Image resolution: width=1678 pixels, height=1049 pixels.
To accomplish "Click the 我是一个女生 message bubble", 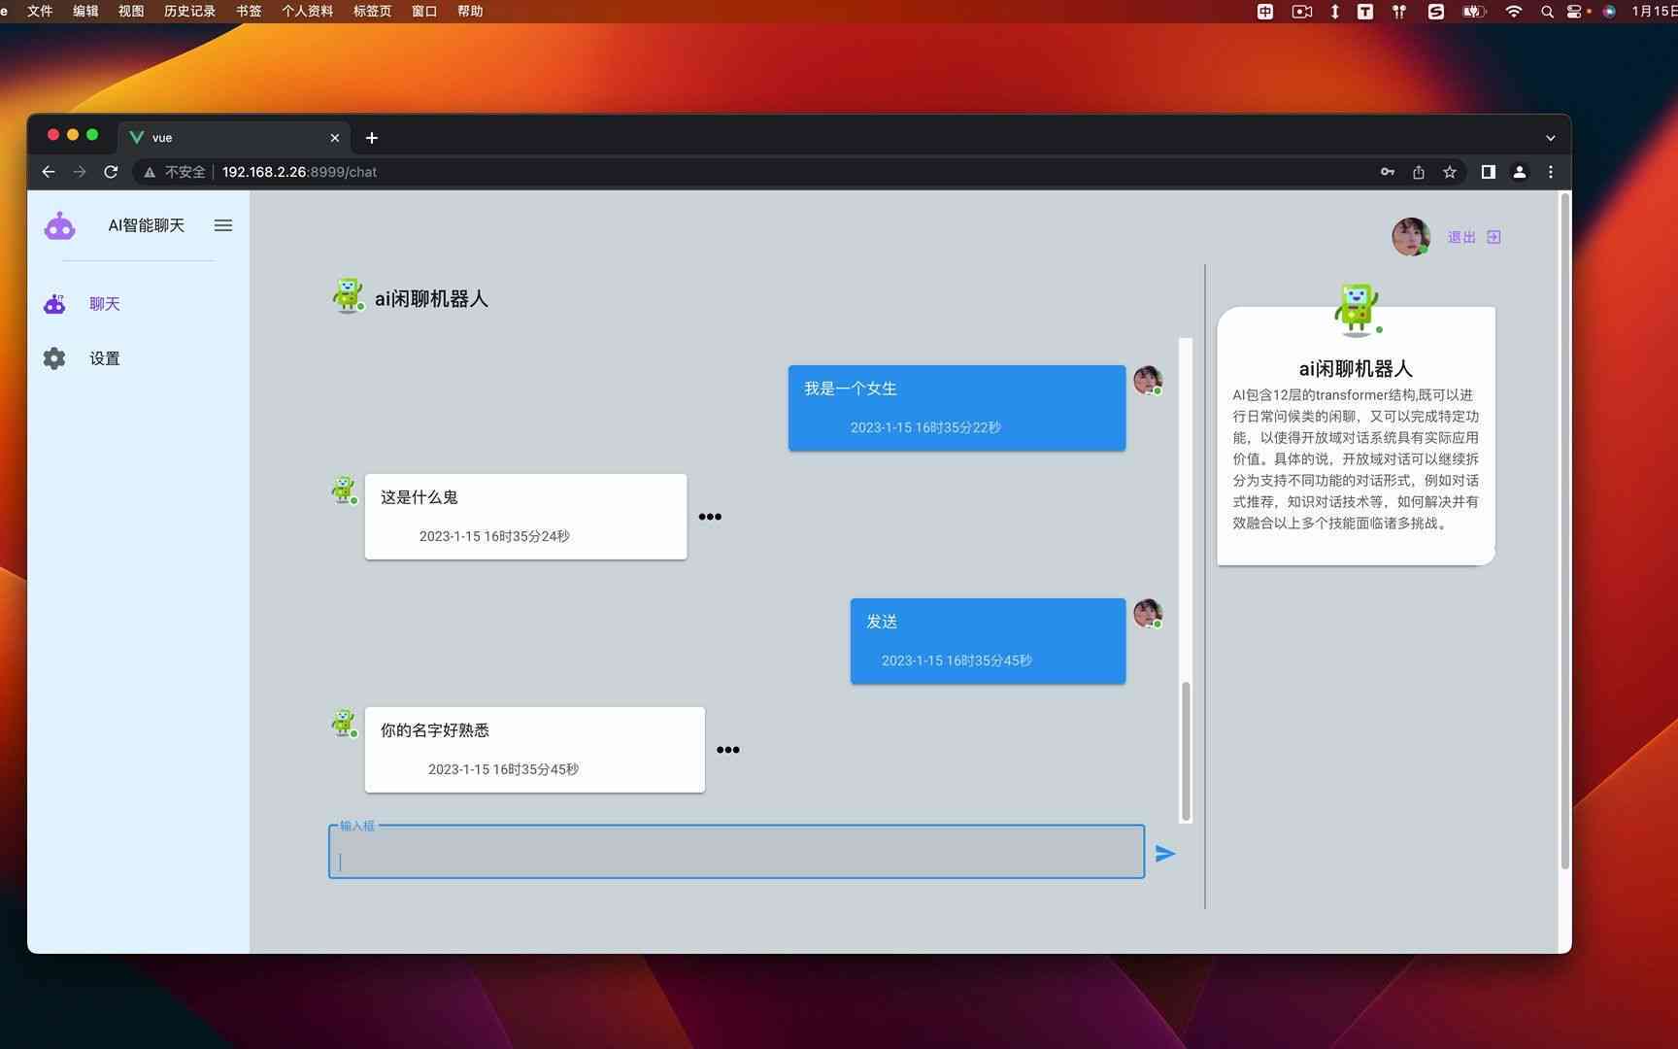I will (x=956, y=408).
